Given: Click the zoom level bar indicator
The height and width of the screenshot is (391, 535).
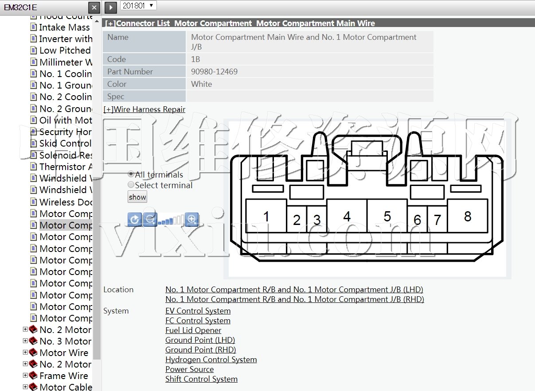Looking at the screenshot, I should click(171, 220).
